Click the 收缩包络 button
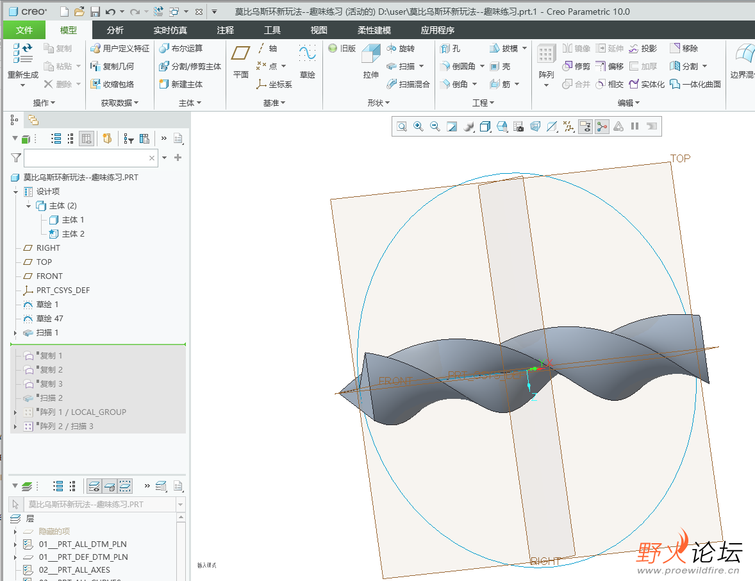 (112, 84)
